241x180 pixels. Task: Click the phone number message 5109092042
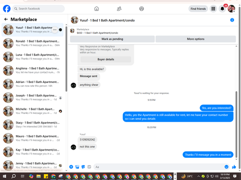pos(87,139)
